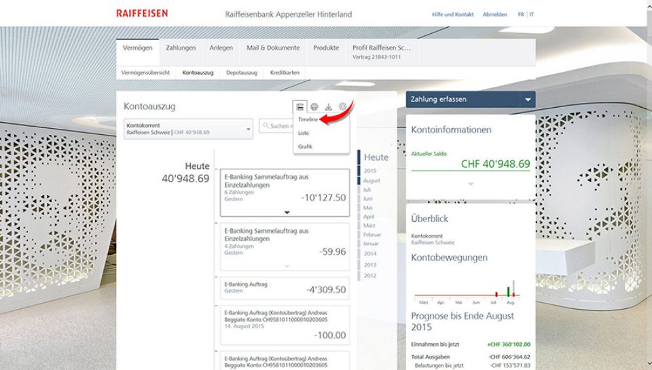Click the print icon in Kontoauszug toolbar

point(314,106)
